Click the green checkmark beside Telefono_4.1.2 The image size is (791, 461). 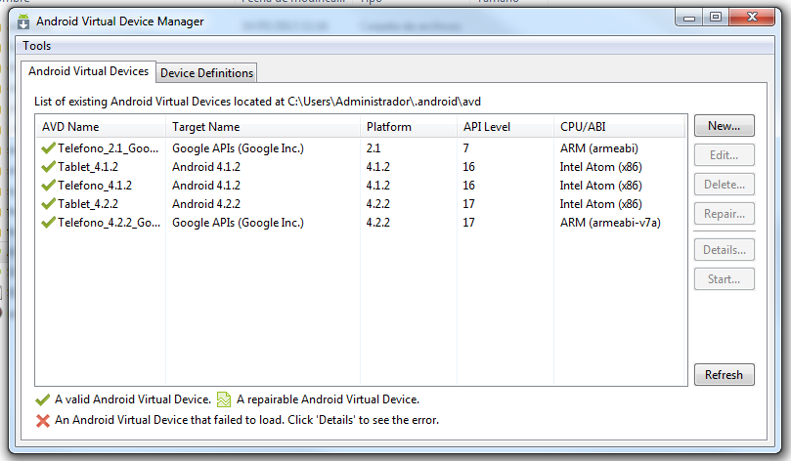click(x=49, y=186)
